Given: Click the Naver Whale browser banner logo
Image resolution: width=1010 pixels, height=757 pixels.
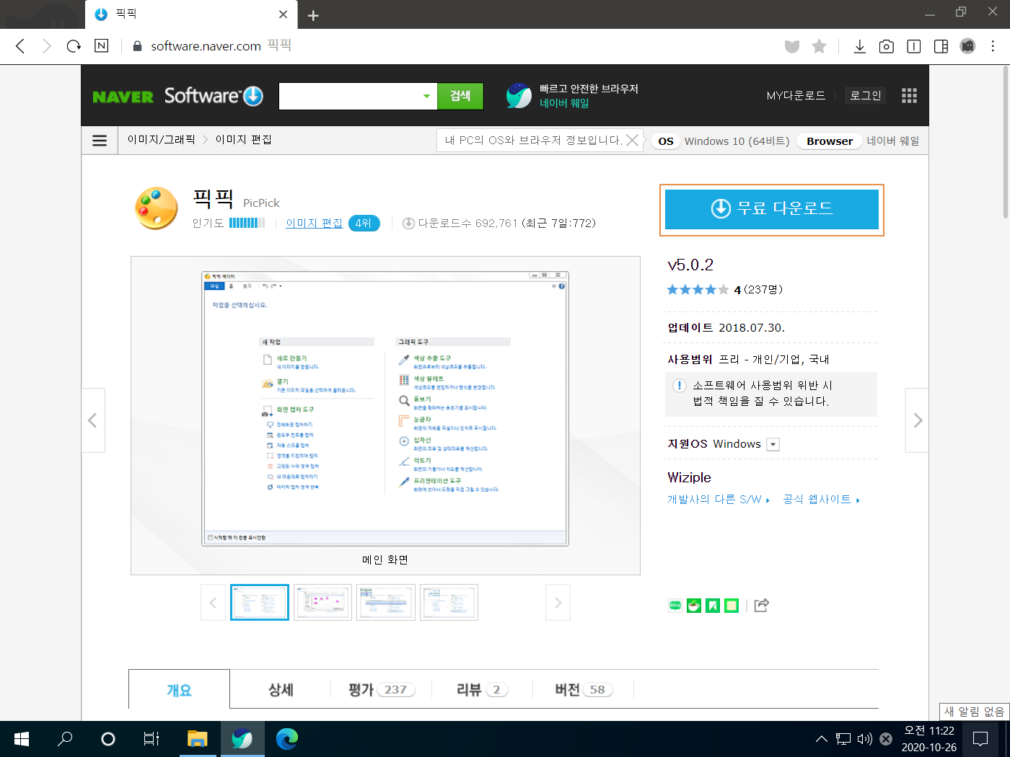Looking at the screenshot, I should coord(519,95).
